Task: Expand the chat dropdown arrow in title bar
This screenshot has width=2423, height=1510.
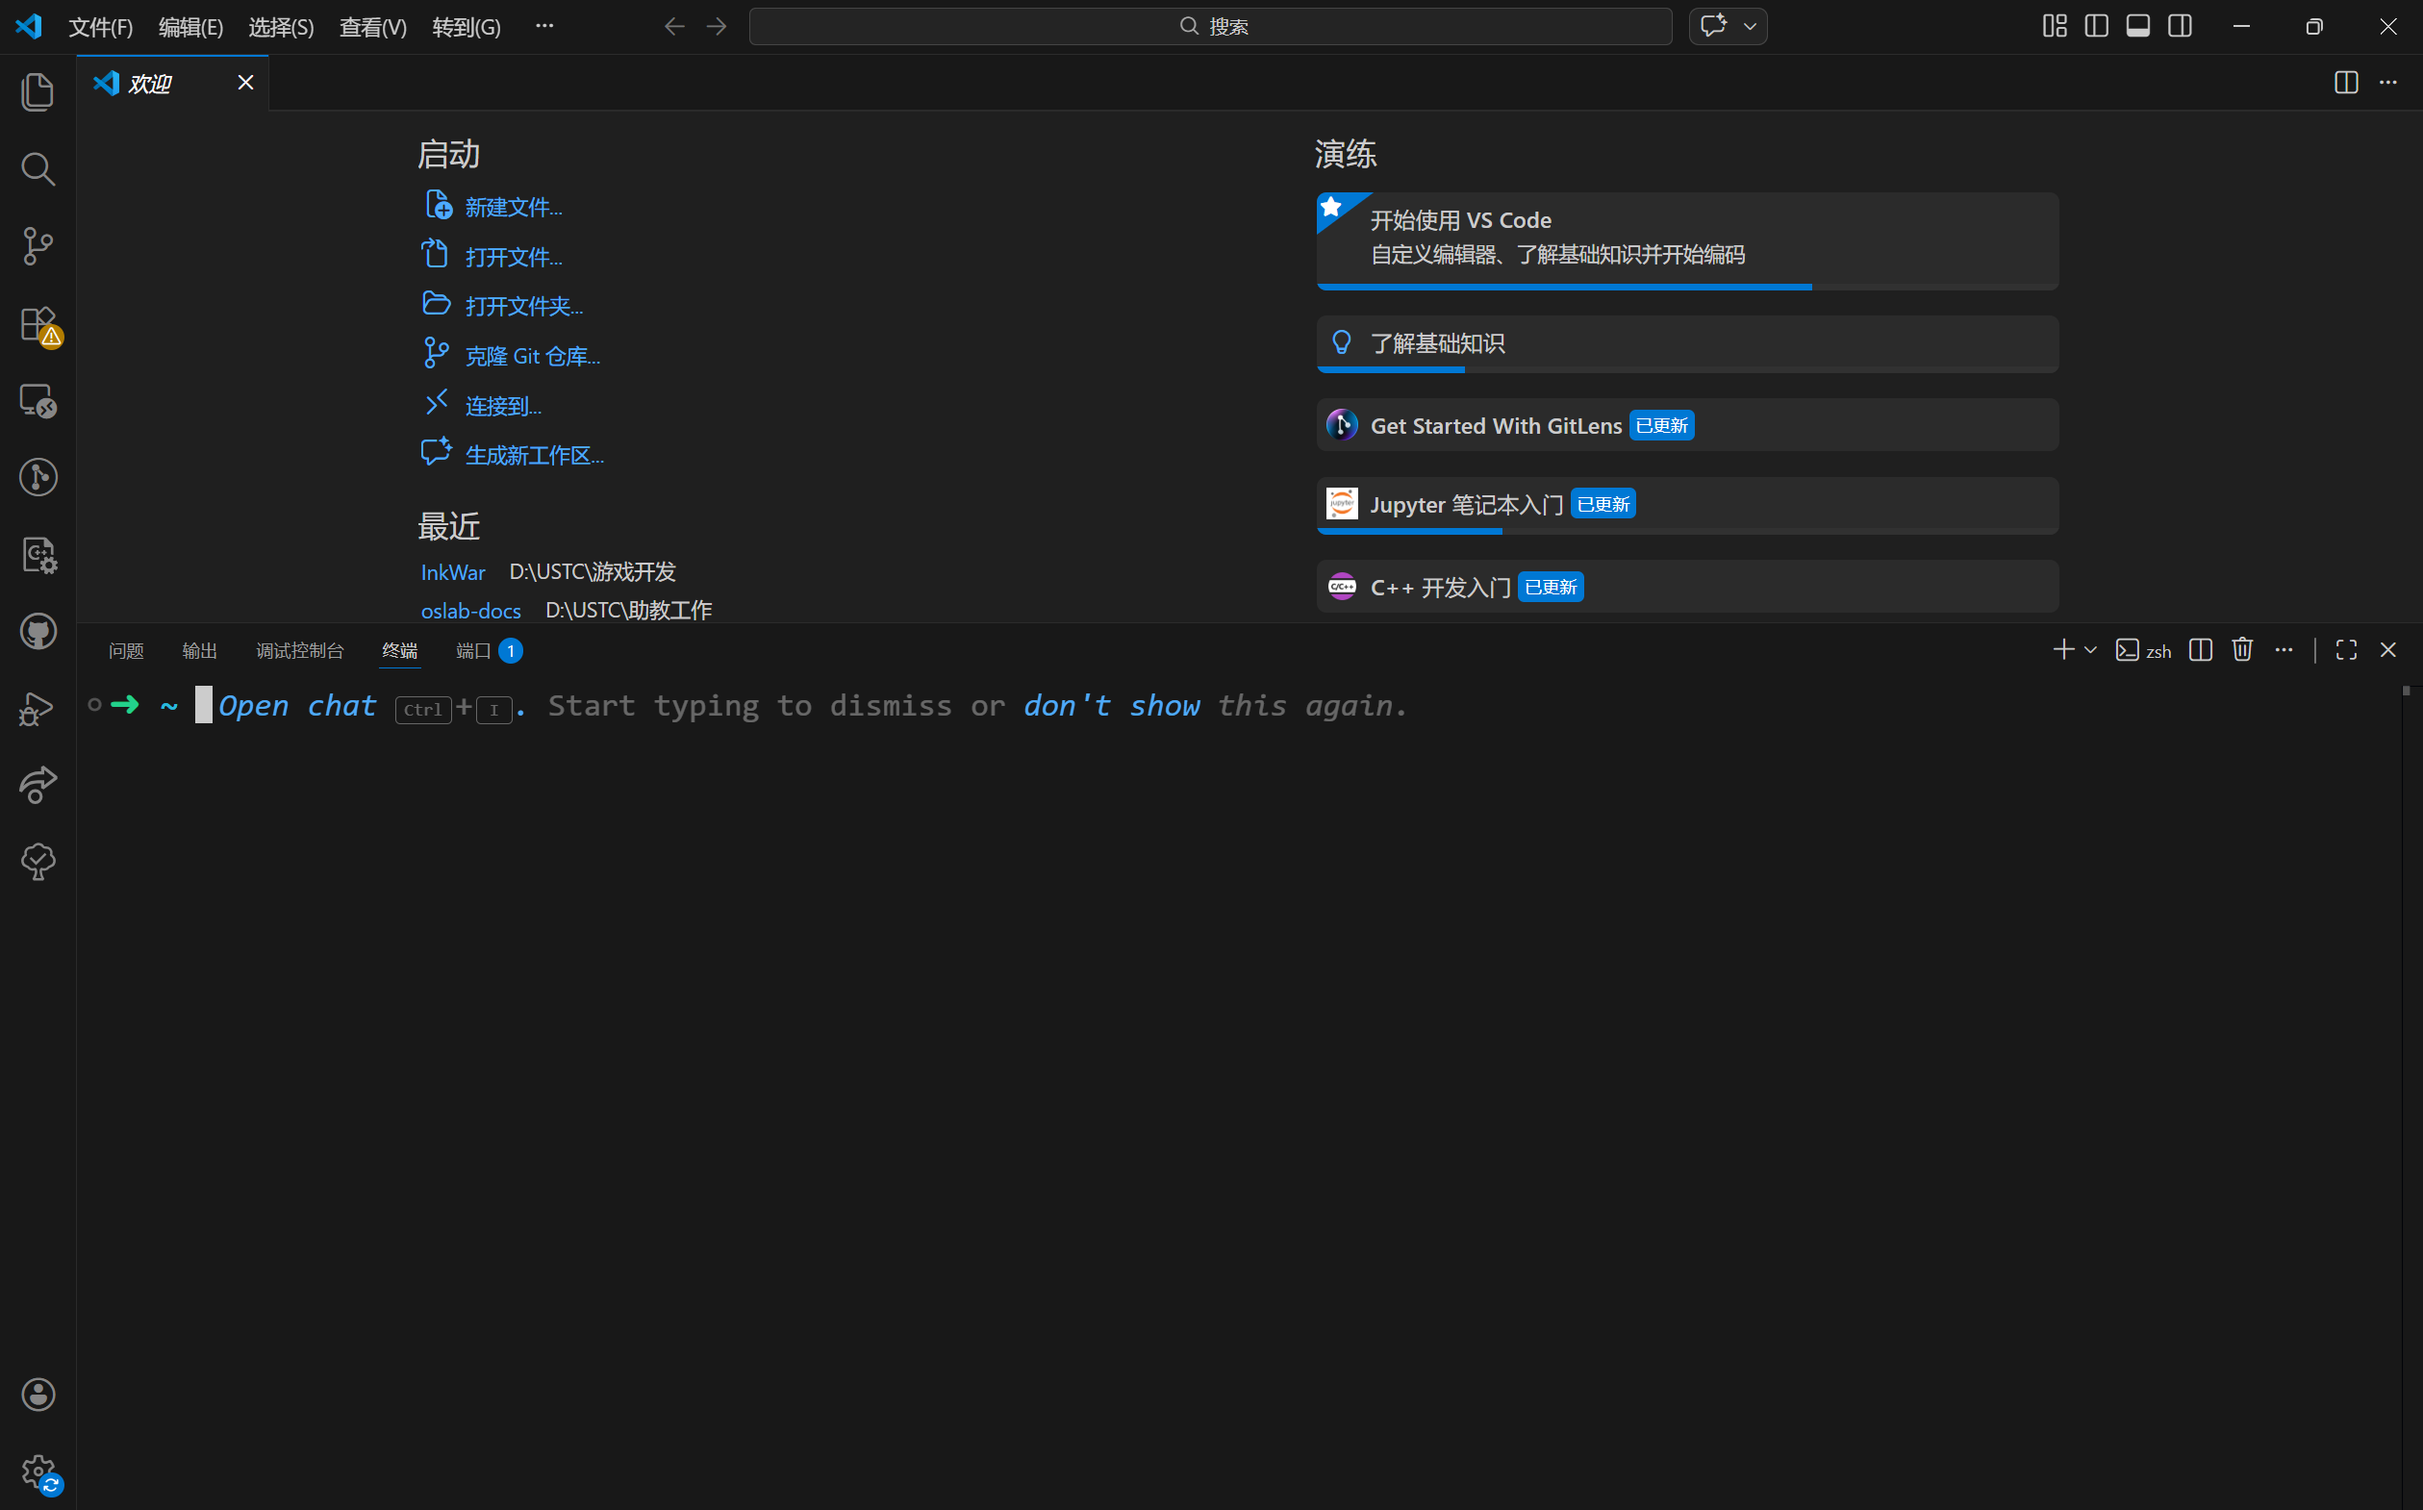Action: point(1750,27)
